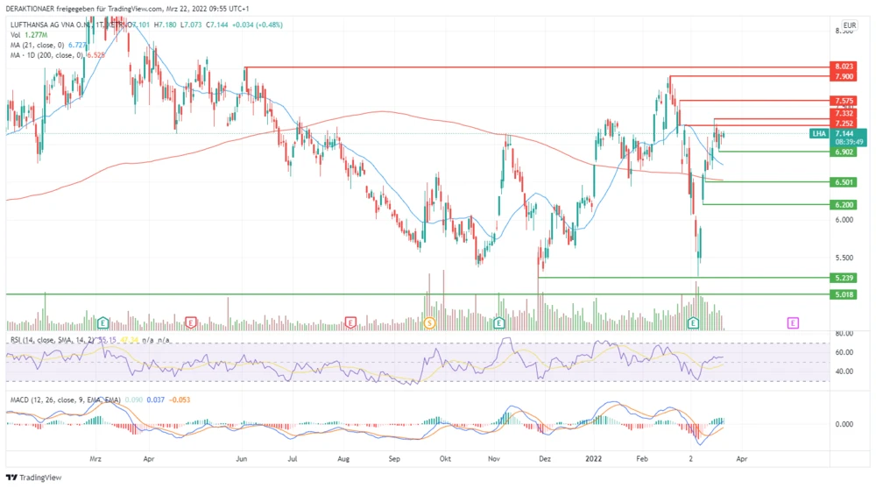876x488 pixels.
Task: Click the 0.000 MACD axis label
Action: pyautogui.click(x=844, y=424)
